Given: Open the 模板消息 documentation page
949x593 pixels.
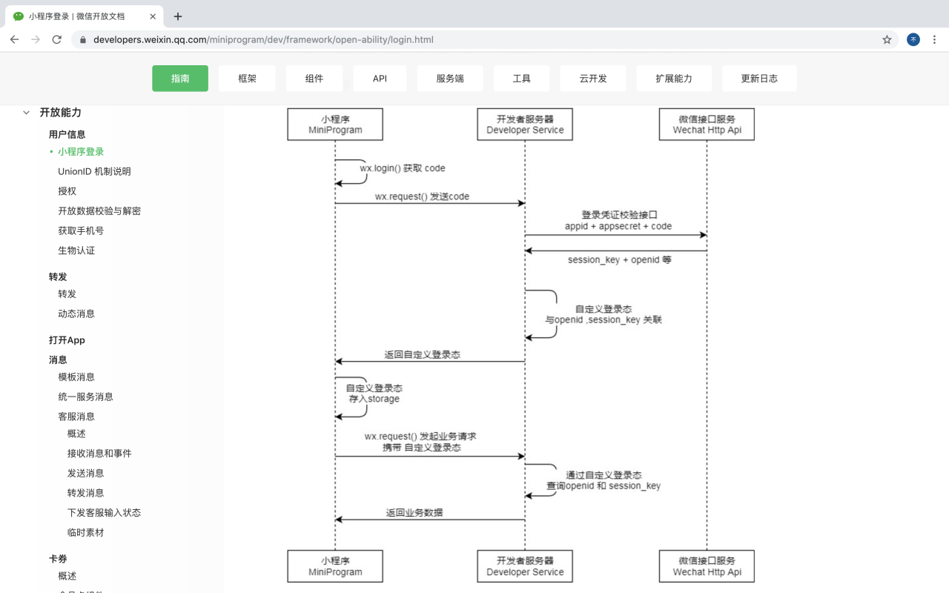Looking at the screenshot, I should (x=76, y=377).
